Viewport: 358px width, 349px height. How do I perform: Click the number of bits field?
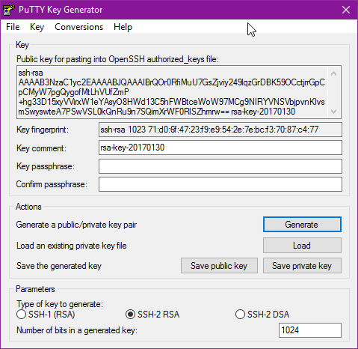(x=310, y=330)
